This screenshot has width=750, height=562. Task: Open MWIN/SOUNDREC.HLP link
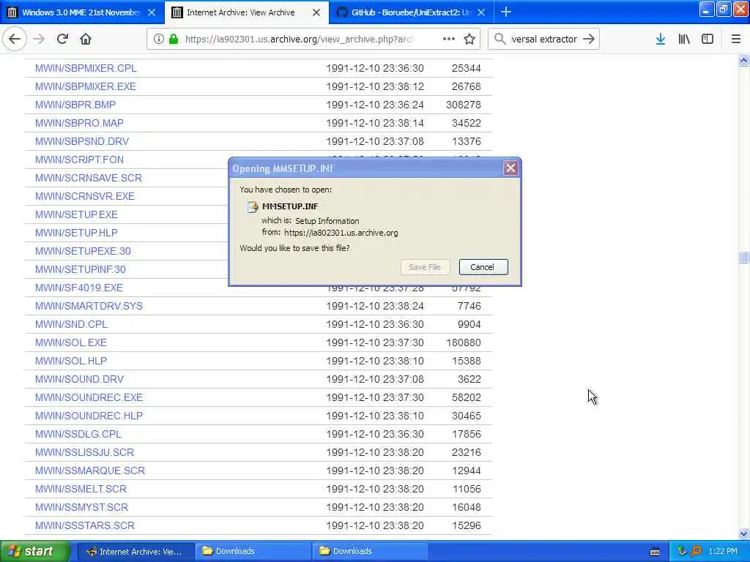click(x=89, y=416)
